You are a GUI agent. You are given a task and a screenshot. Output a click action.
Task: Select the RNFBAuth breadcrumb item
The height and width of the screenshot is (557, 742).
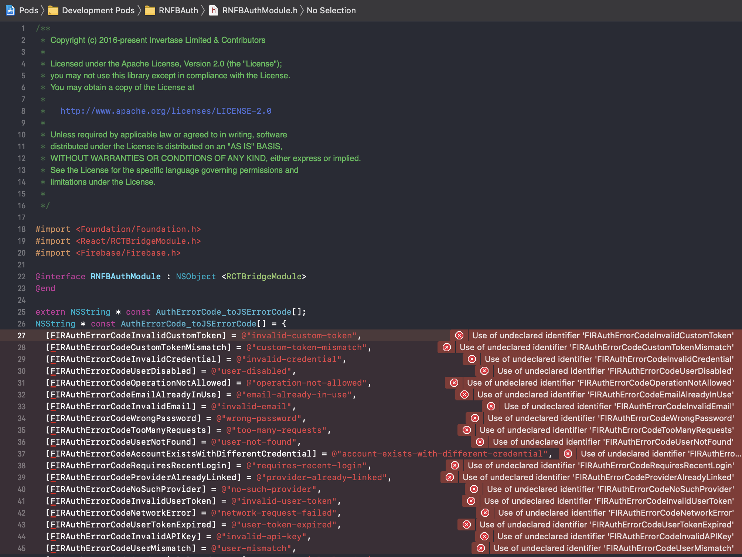178,10
